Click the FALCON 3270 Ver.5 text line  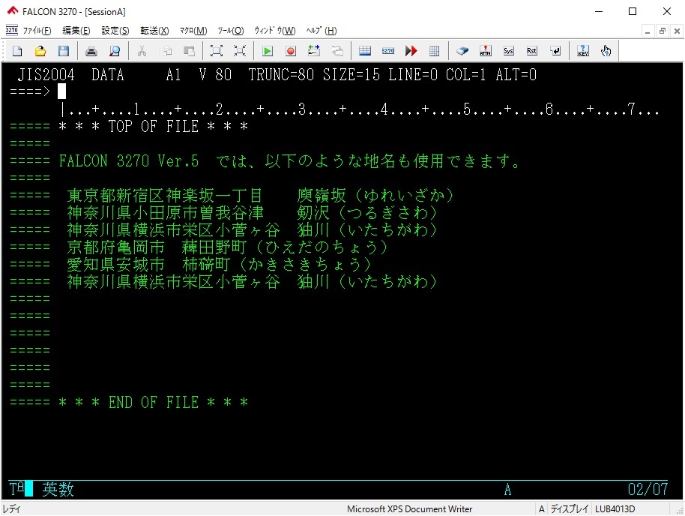(x=289, y=161)
